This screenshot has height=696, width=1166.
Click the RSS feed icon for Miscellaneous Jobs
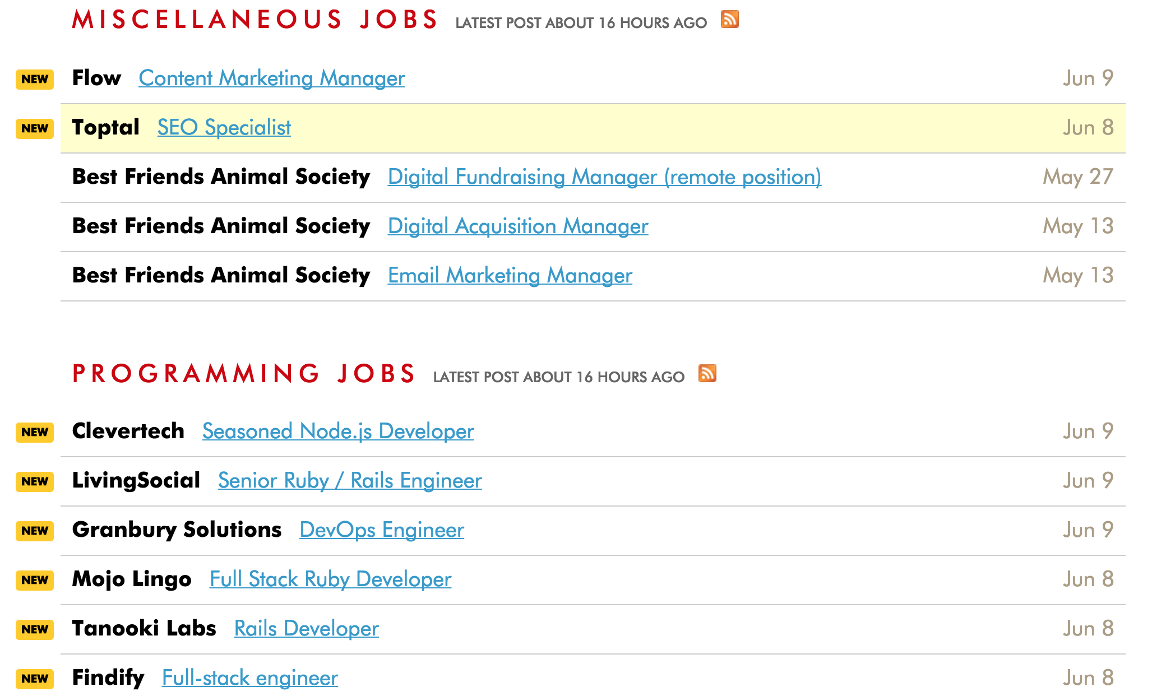point(729,20)
